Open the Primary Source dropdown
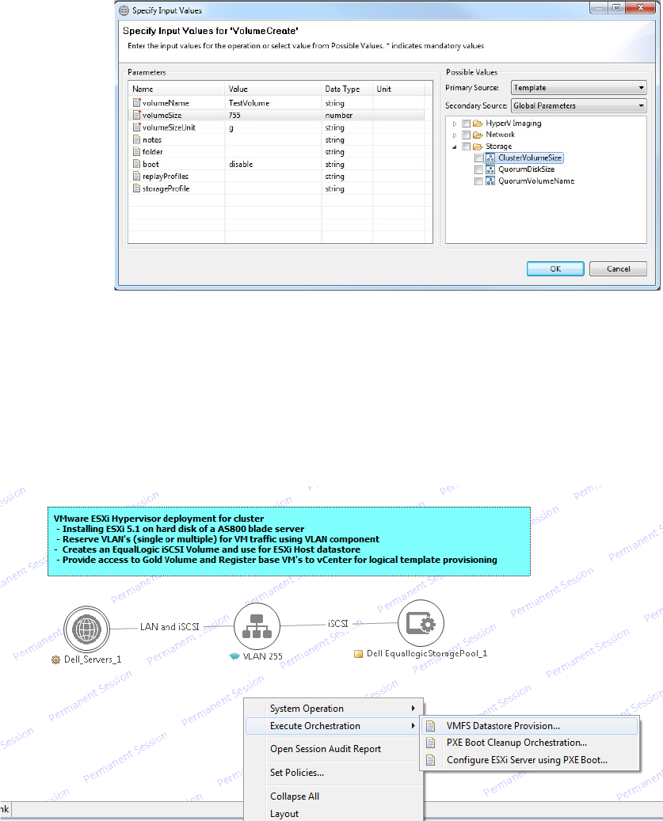The height and width of the screenshot is (821, 663). 578,88
